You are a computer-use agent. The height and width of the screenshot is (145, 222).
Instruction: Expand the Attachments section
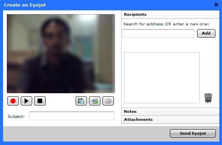pyautogui.click(x=170, y=120)
